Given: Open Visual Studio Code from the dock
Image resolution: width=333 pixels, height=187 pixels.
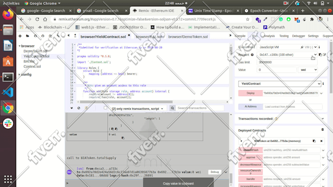Looking at the screenshot, I should (x=8, y=93).
